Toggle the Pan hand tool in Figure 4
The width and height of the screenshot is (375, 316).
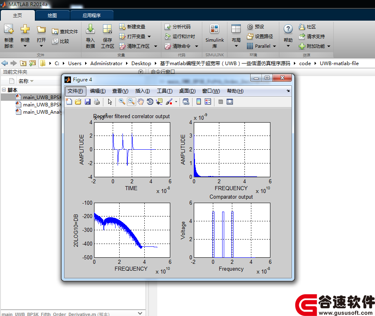coord(141,102)
